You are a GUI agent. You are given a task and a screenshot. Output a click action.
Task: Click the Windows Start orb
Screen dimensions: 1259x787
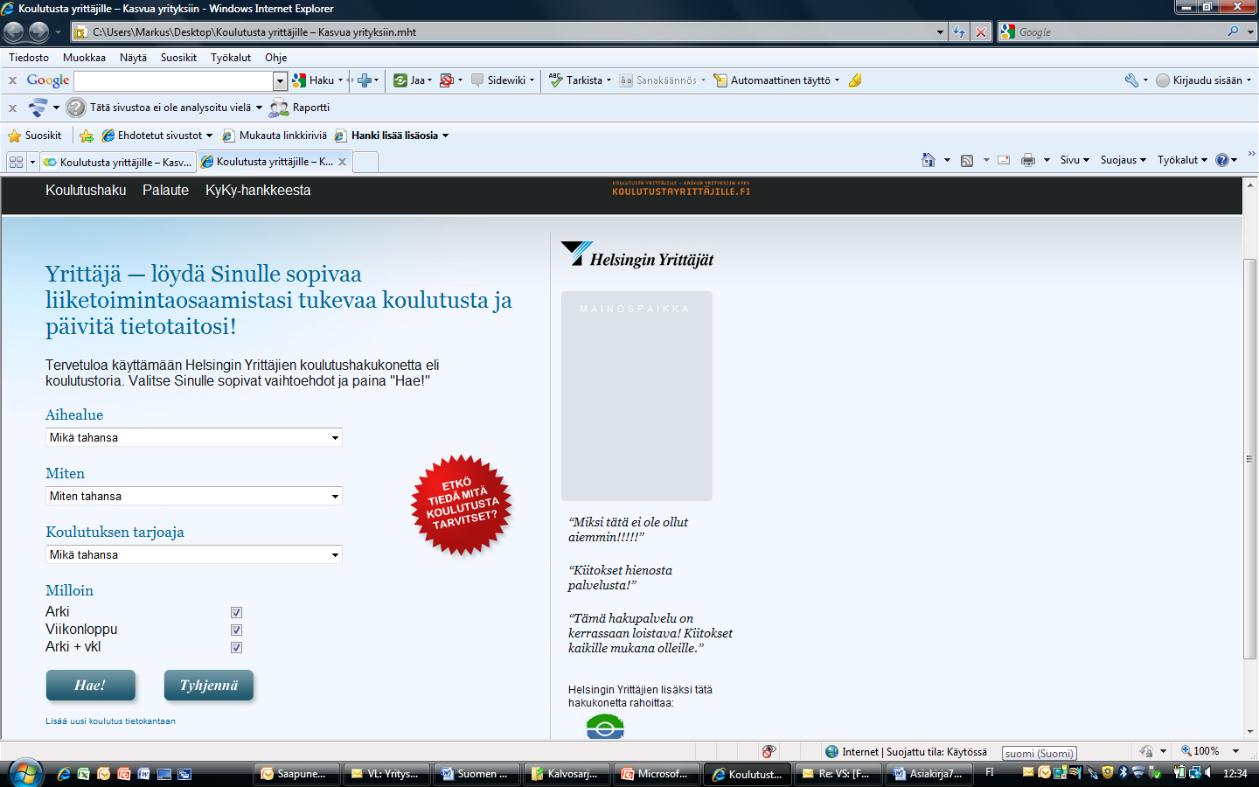coord(25,773)
